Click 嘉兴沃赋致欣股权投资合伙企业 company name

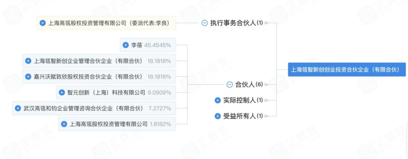(88, 77)
